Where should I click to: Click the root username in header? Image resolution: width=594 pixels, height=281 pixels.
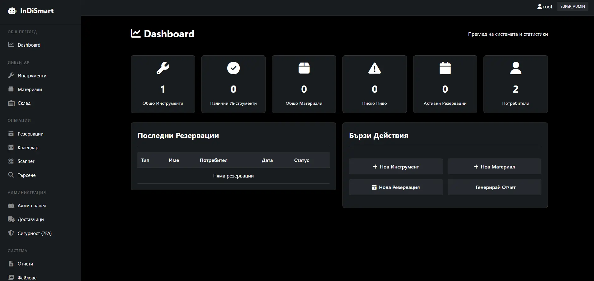(548, 7)
